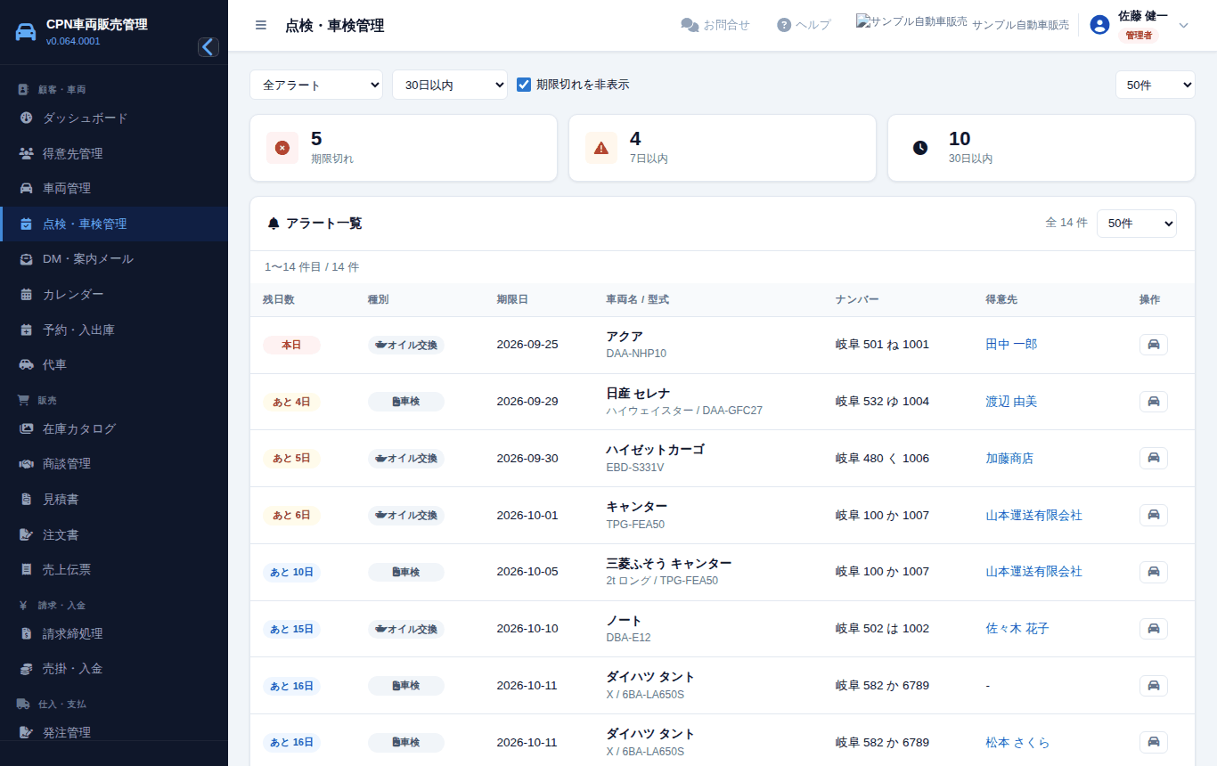Open customer link 加藤商店
This screenshot has width=1217, height=766.
coord(1009,458)
